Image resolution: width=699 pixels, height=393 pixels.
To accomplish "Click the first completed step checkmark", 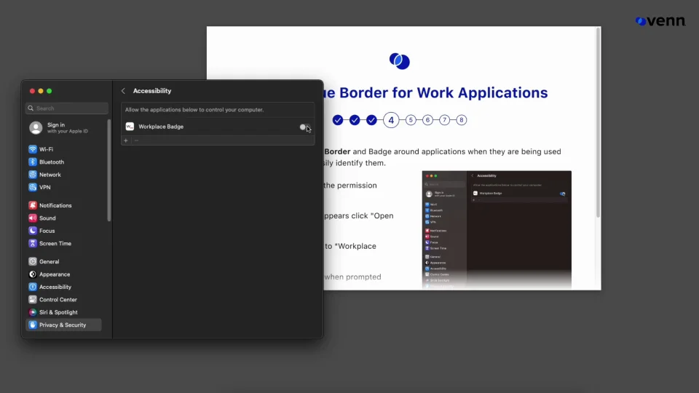I will click(x=338, y=120).
